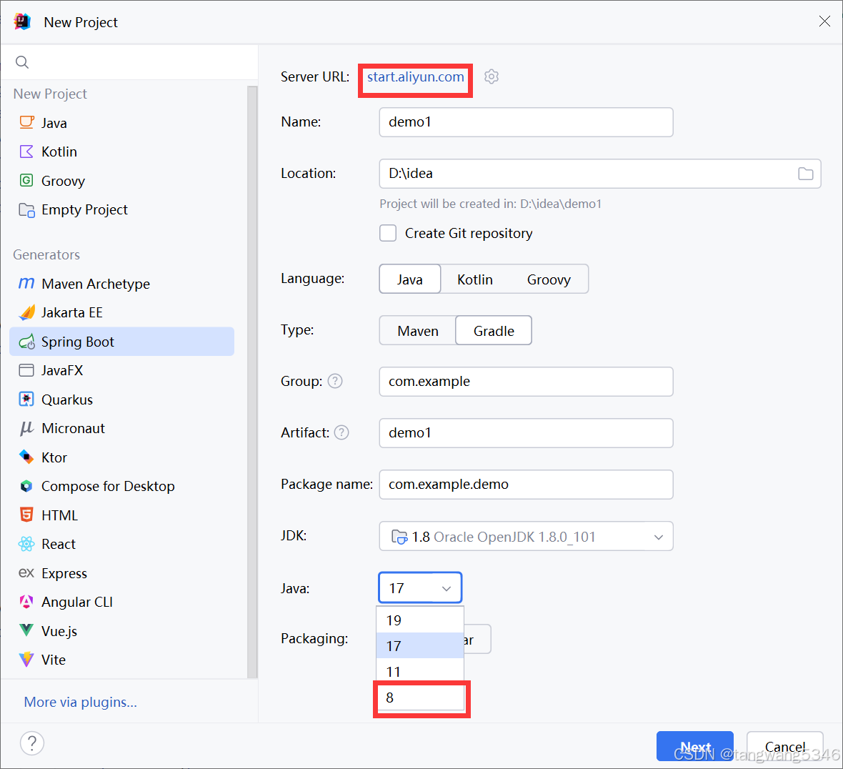Browse location with folder icon

(x=805, y=174)
